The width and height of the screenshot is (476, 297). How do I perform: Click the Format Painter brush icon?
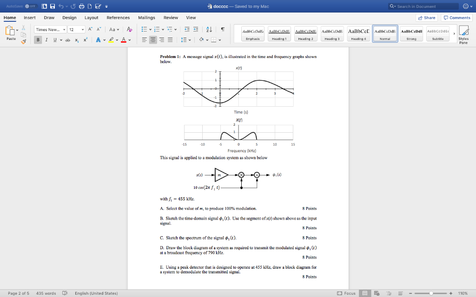click(23, 42)
